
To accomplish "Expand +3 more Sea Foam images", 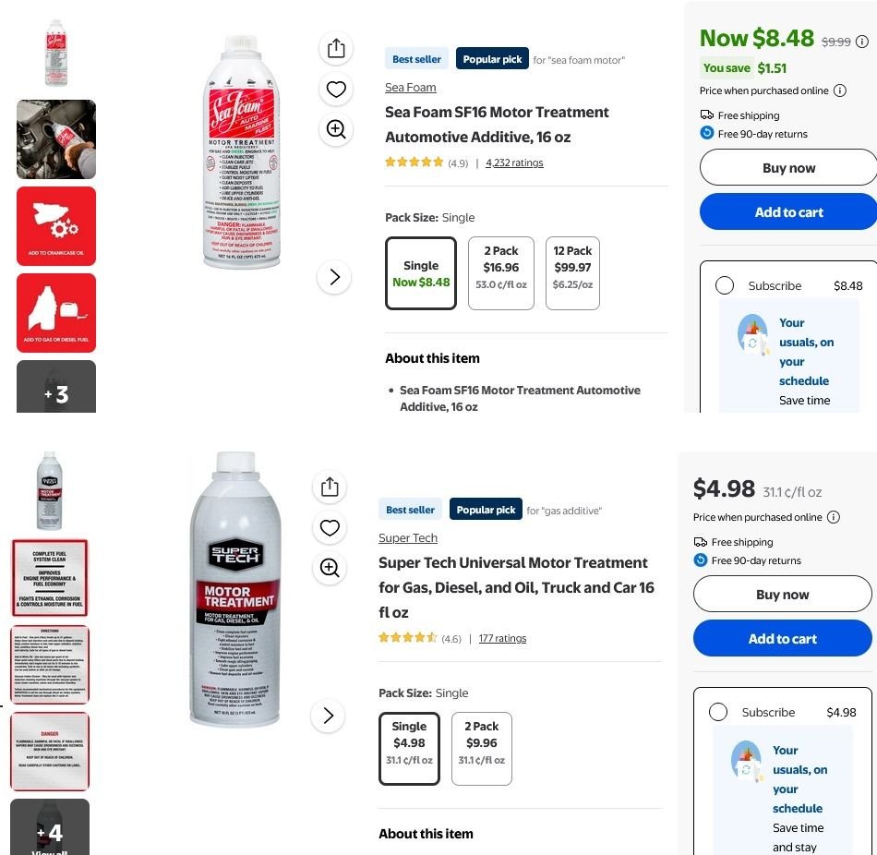I will 56,388.
